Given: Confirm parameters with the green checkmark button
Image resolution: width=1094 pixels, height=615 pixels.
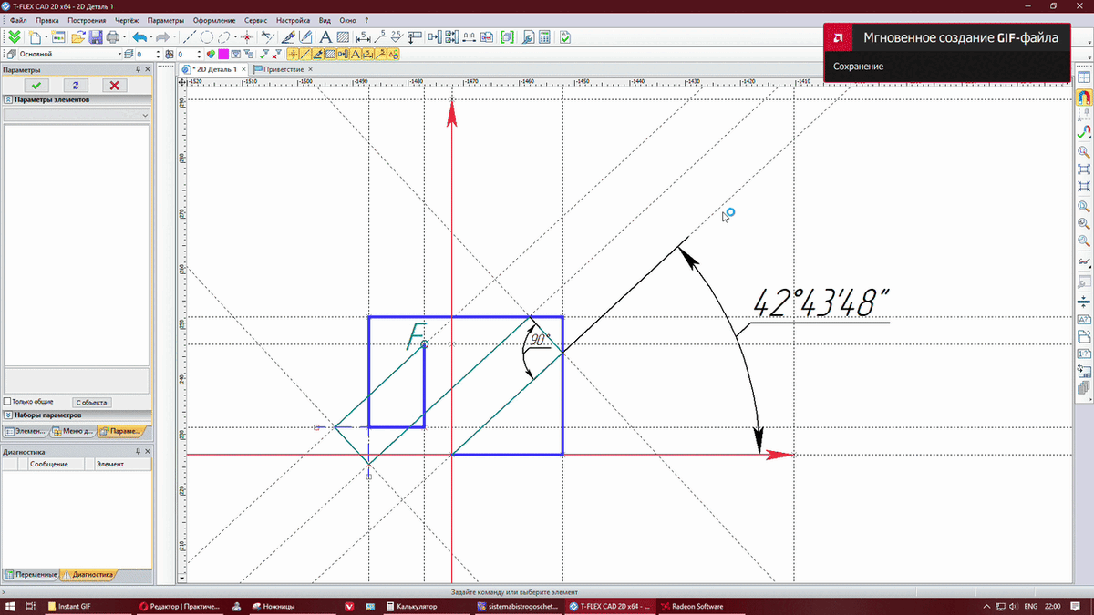Looking at the screenshot, I should coord(36,85).
